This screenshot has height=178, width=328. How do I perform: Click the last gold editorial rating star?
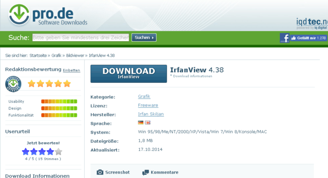point(67,84)
